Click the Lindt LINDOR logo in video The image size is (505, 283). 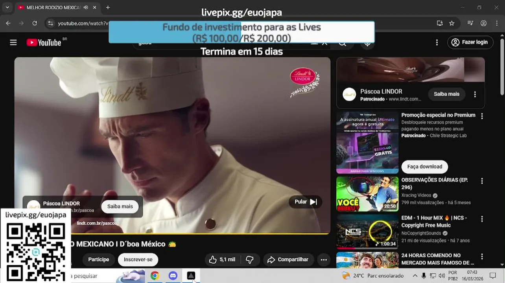[x=305, y=82]
